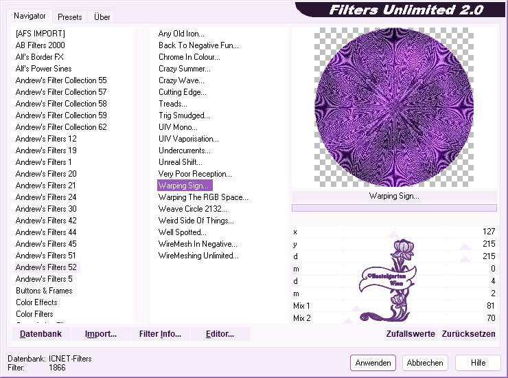Select Andrew's Filters 20
Viewport: 508px width, 378px height.
click(x=46, y=174)
